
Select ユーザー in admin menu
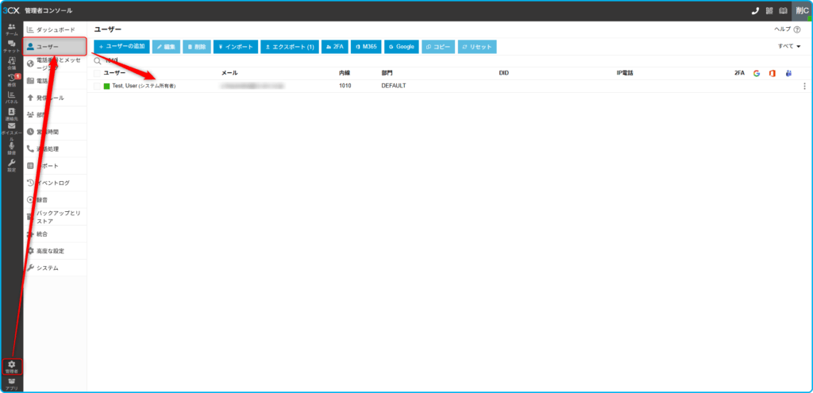coord(55,47)
